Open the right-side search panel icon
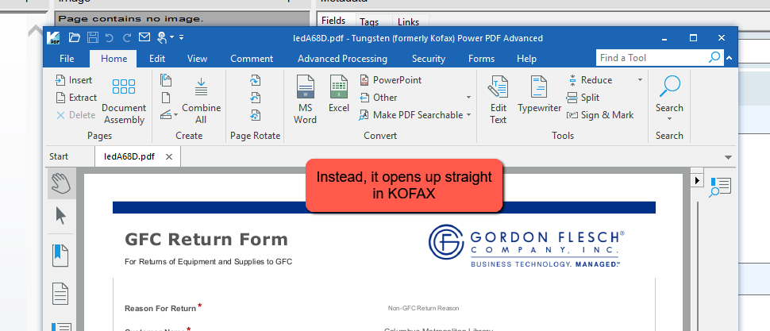The width and height of the screenshot is (770, 331). [721, 187]
